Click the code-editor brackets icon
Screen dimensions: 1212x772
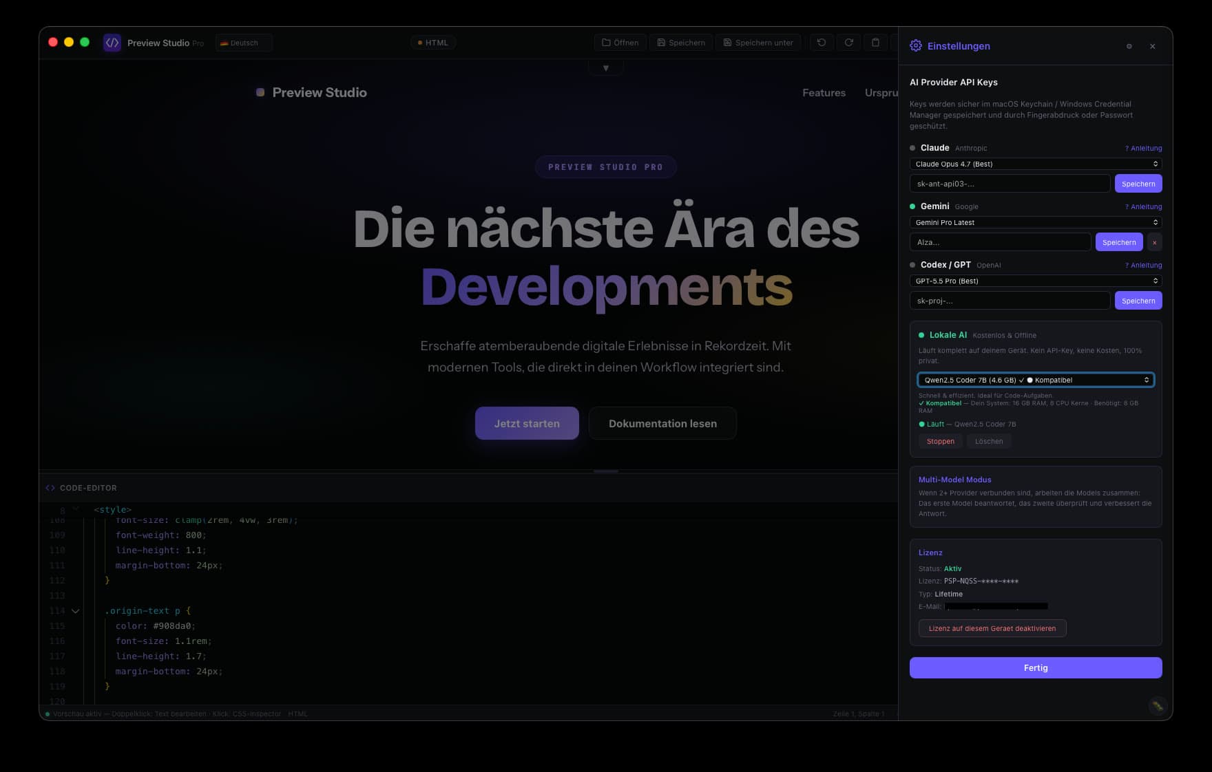click(x=50, y=488)
